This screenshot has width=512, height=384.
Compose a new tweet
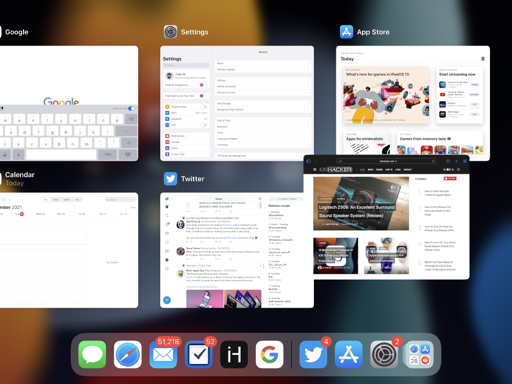[167, 300]
